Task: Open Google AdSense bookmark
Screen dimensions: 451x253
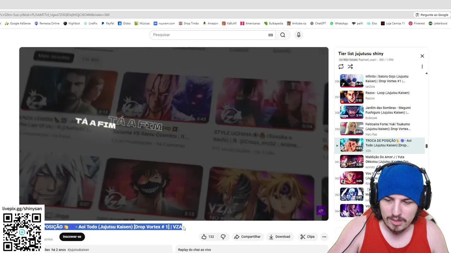Action: pyautogui.click(x=18, y=24)
